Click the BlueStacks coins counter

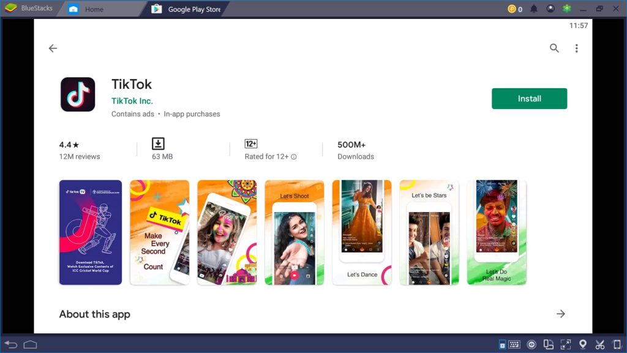coord(515,9)
